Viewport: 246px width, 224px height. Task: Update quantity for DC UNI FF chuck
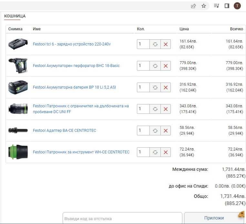155,109
